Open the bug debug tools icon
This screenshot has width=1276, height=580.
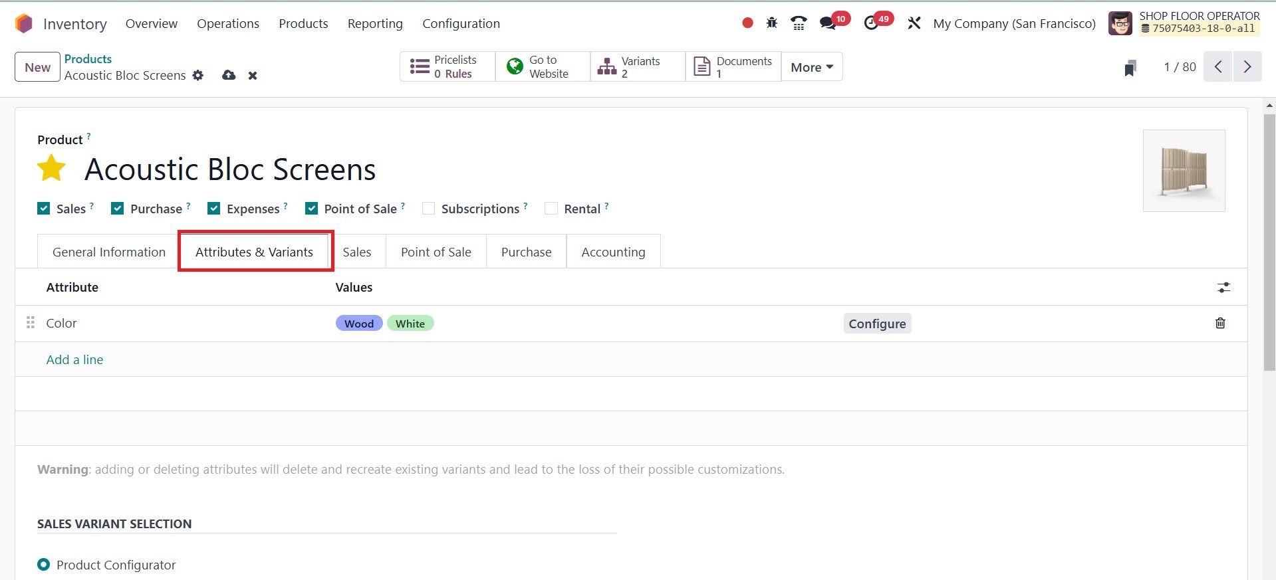[771, 23]
